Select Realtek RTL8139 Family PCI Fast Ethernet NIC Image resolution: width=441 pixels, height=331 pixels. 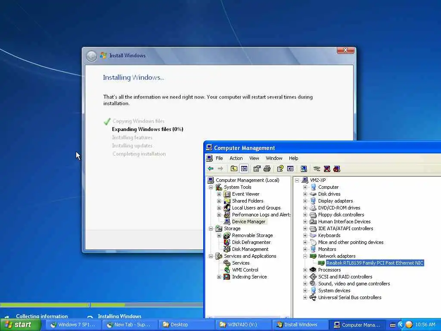click(x=375, y=263)
